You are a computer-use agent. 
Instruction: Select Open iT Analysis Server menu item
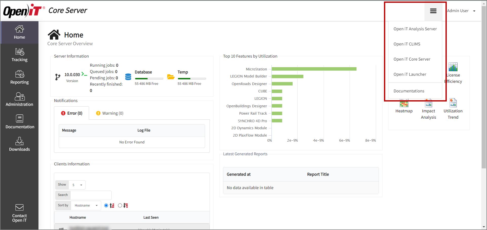coord(415,29)
